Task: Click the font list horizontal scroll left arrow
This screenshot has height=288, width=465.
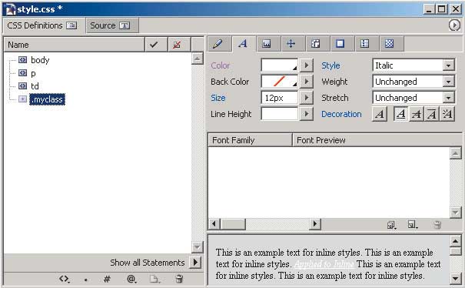Action: point(214,224)
